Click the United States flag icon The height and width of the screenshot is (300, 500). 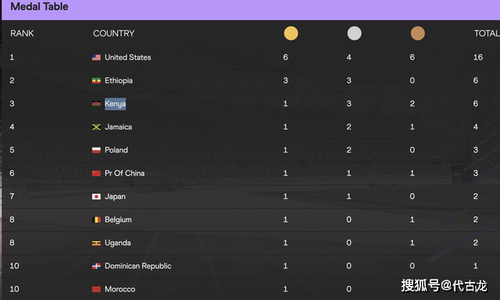pyautogui.click(x=96, y=57)
